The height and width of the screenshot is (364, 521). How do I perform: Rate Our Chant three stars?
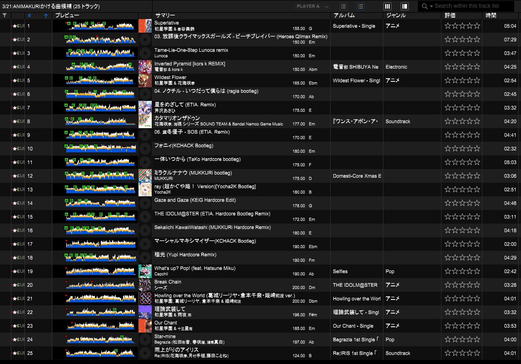462,326
